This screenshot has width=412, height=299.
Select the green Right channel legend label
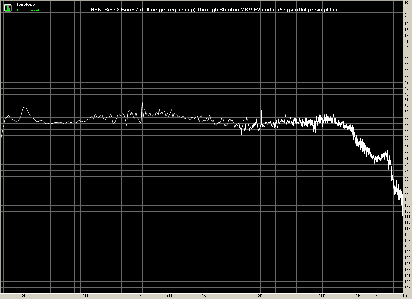[28, 11]
